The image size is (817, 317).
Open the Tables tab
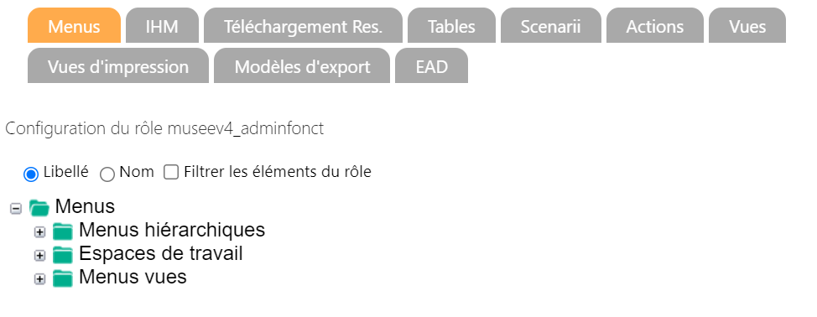451,25
